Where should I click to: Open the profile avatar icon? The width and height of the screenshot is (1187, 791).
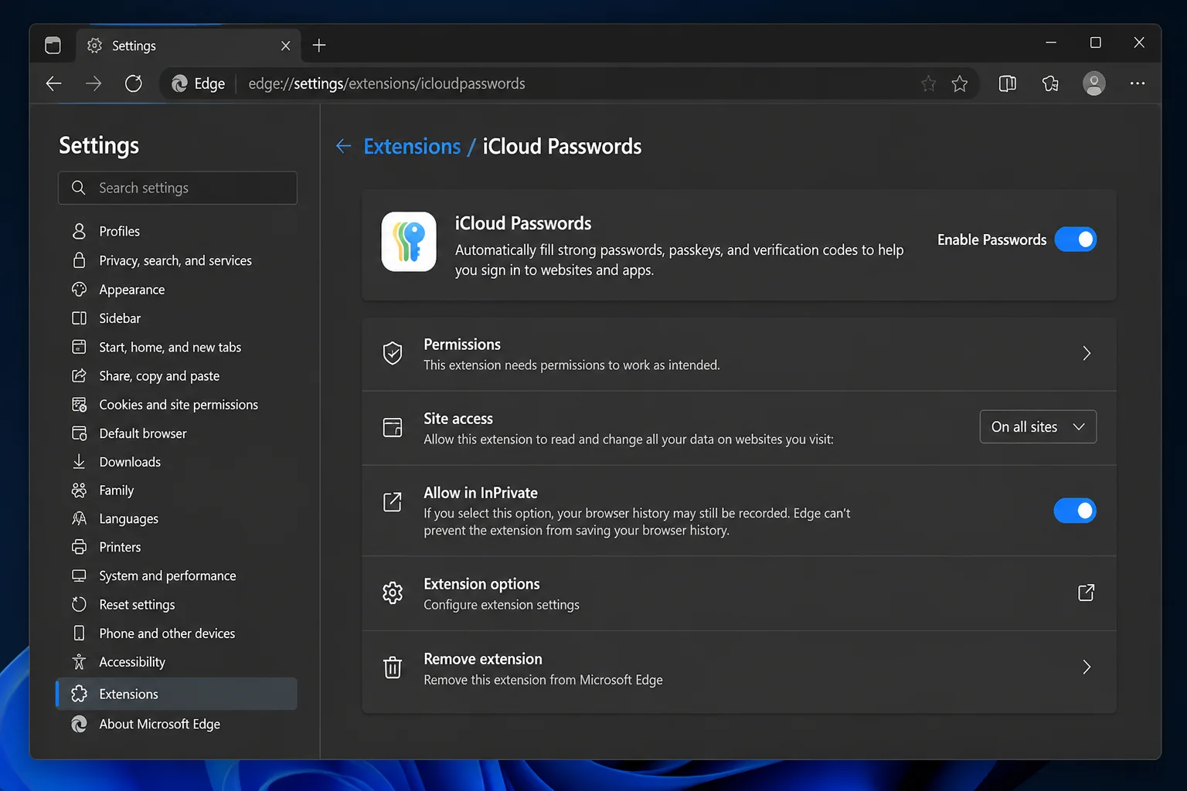[1093, 83]
